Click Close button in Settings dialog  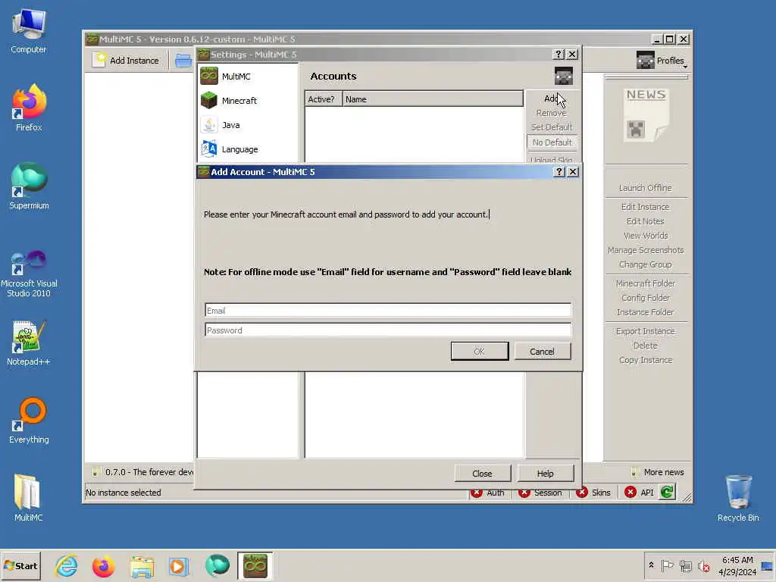483,474
